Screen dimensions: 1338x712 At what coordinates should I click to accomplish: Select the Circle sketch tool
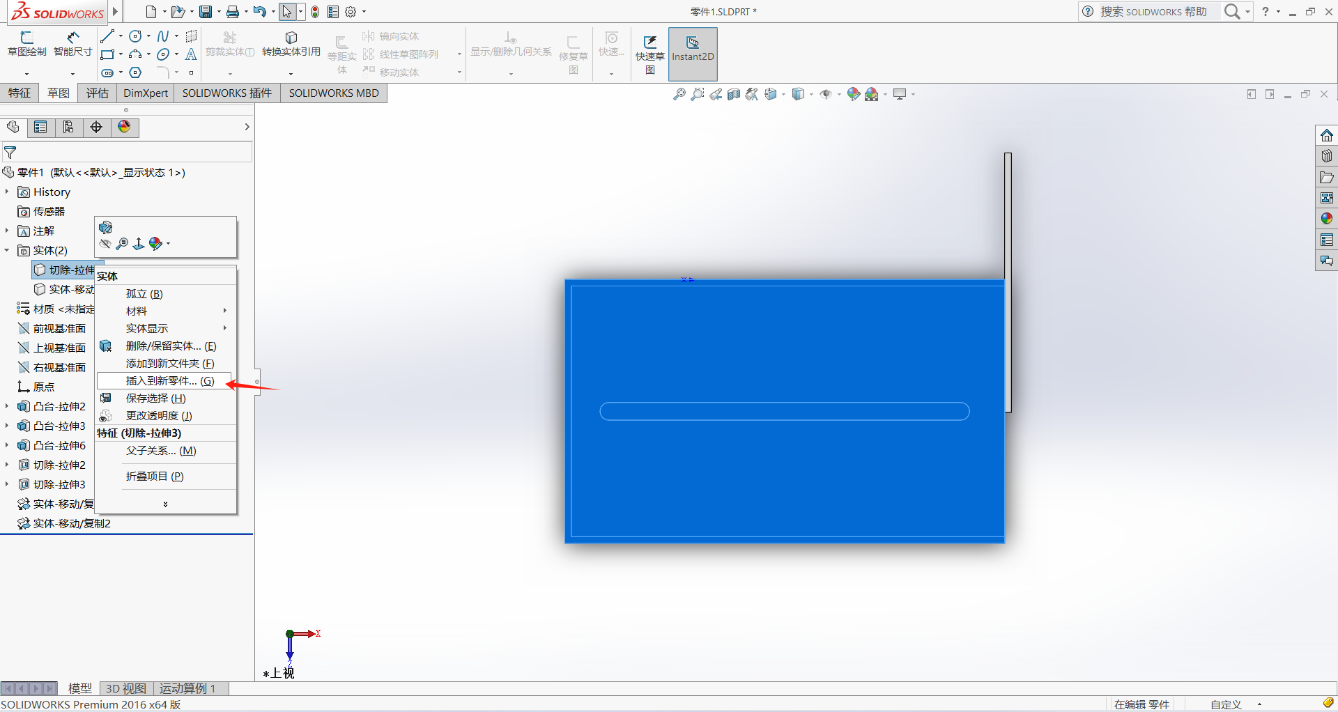(136, 36)
